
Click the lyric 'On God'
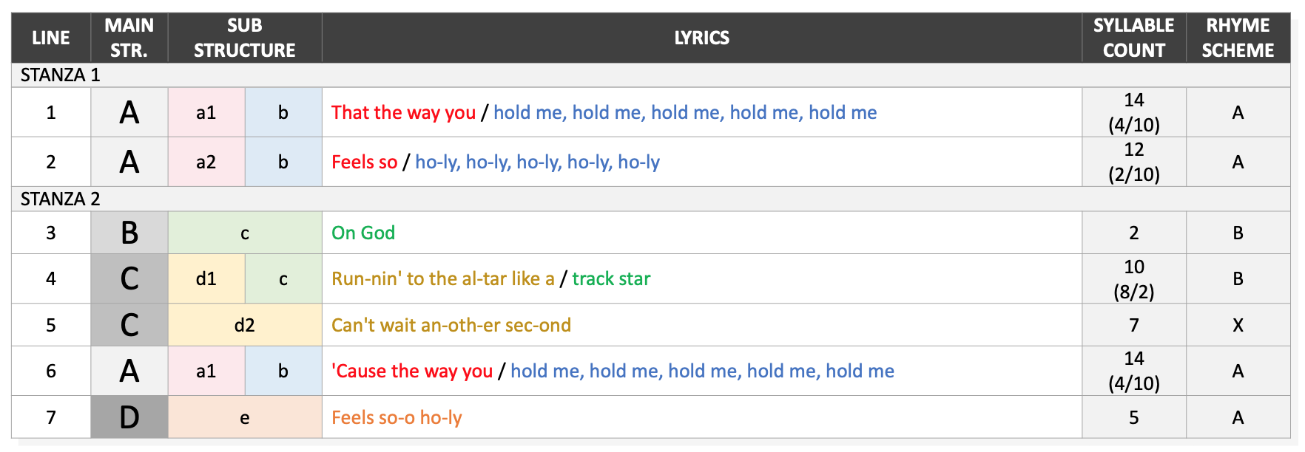coord(363,233)
